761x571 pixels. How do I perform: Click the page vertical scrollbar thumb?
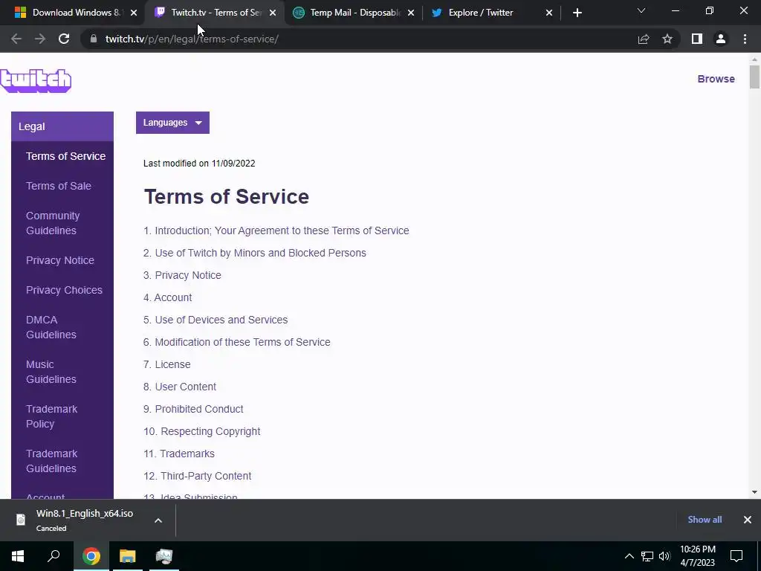click(754, 77)
